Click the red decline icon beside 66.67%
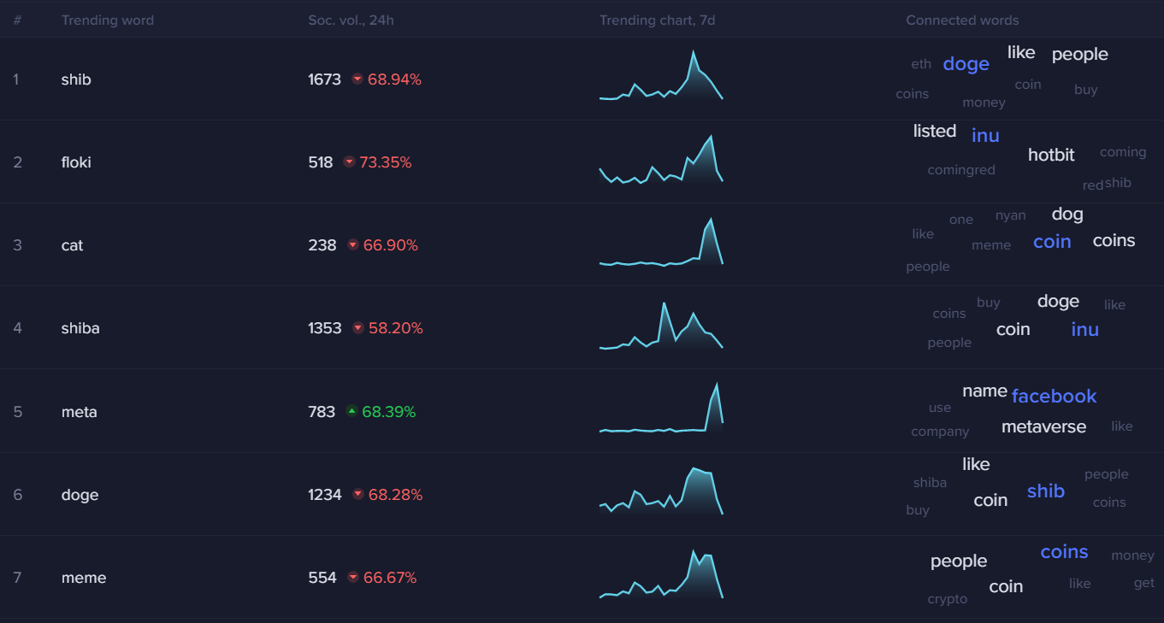Image resolution: width=1164 pixels, height=623 pixels. 353,578
